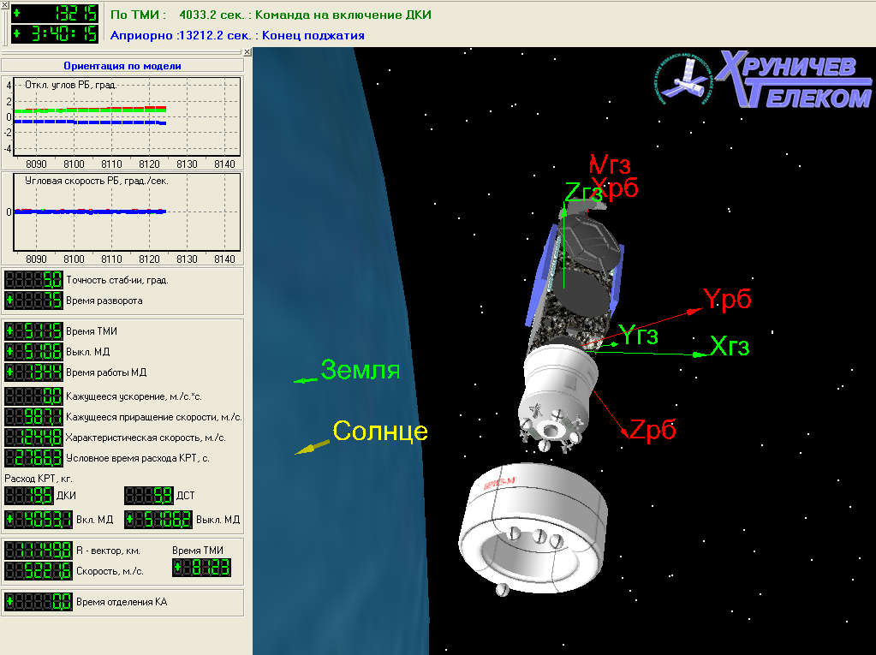Click the По ТМИ command status line
Image resolution: width=876 pixels, height=655 pixels.
click(x=271, y=15)
